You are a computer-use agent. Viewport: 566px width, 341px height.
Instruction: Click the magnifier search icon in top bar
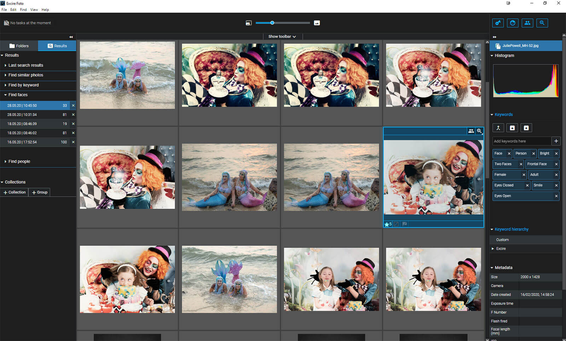pos(542,23)
